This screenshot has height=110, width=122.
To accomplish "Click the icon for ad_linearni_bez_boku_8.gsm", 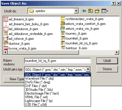I will (x=6, y=24).
